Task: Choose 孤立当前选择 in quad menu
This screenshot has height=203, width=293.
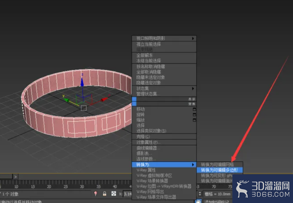Action: [x=149, y=44]
